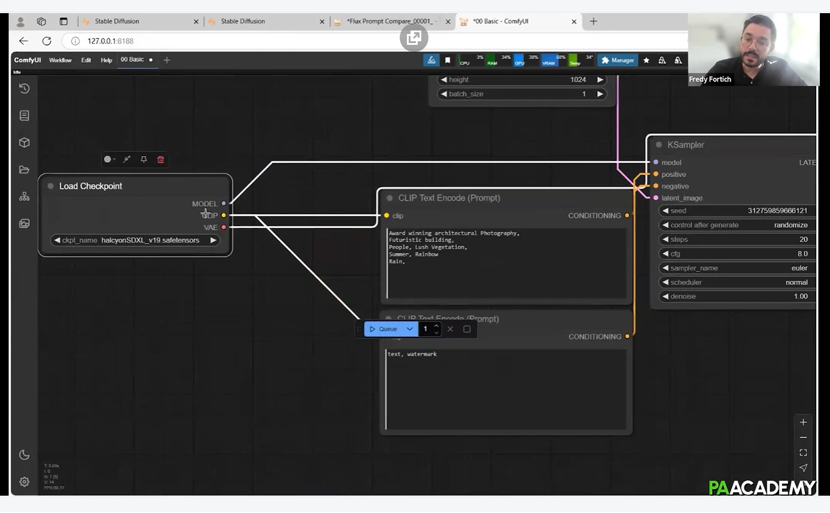Pin the node using pin icon
830x513 pixels.
144,160
